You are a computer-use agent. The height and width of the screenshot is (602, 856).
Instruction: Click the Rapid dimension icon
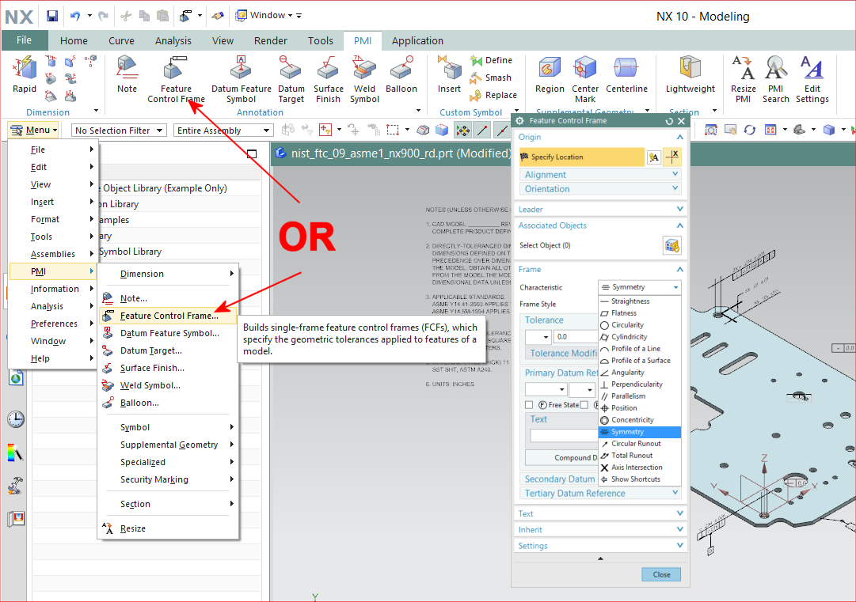[25, 74]
